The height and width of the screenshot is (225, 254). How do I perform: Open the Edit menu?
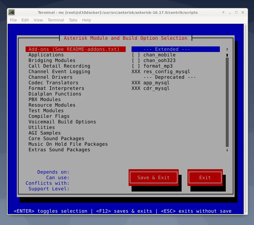[25, 20]
